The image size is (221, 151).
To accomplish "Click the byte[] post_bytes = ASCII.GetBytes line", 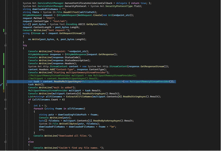I will click(x=65, y=24).
